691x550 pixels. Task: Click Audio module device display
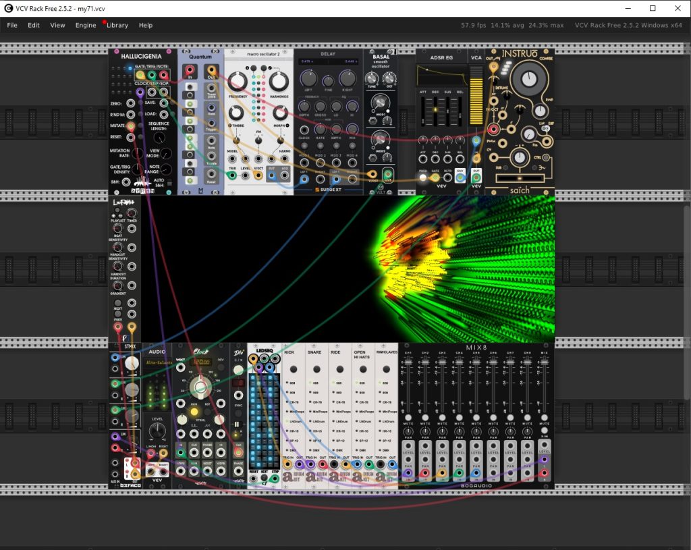157,362
